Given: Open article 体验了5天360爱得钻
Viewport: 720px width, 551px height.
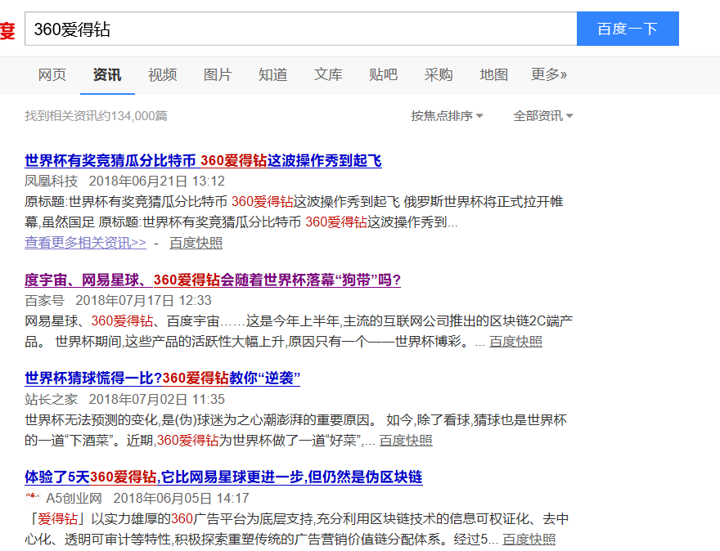Looking at the screenshot, I should [x=223, y=477].
